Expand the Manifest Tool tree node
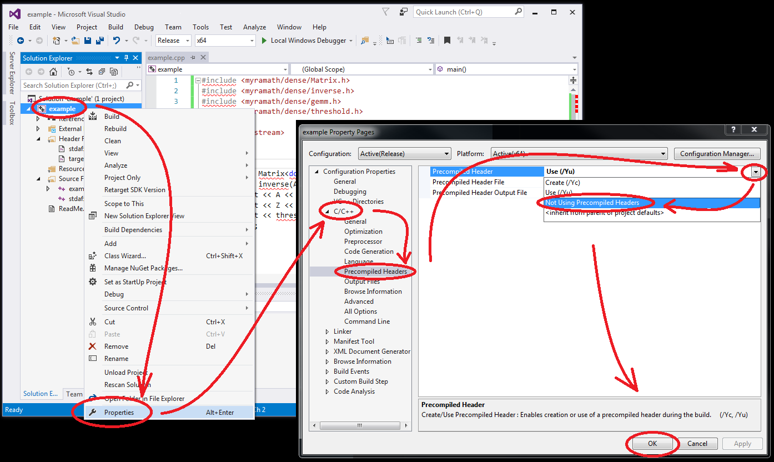The height and width of the screenshot is (462, 774). click(x=328, y=342)
